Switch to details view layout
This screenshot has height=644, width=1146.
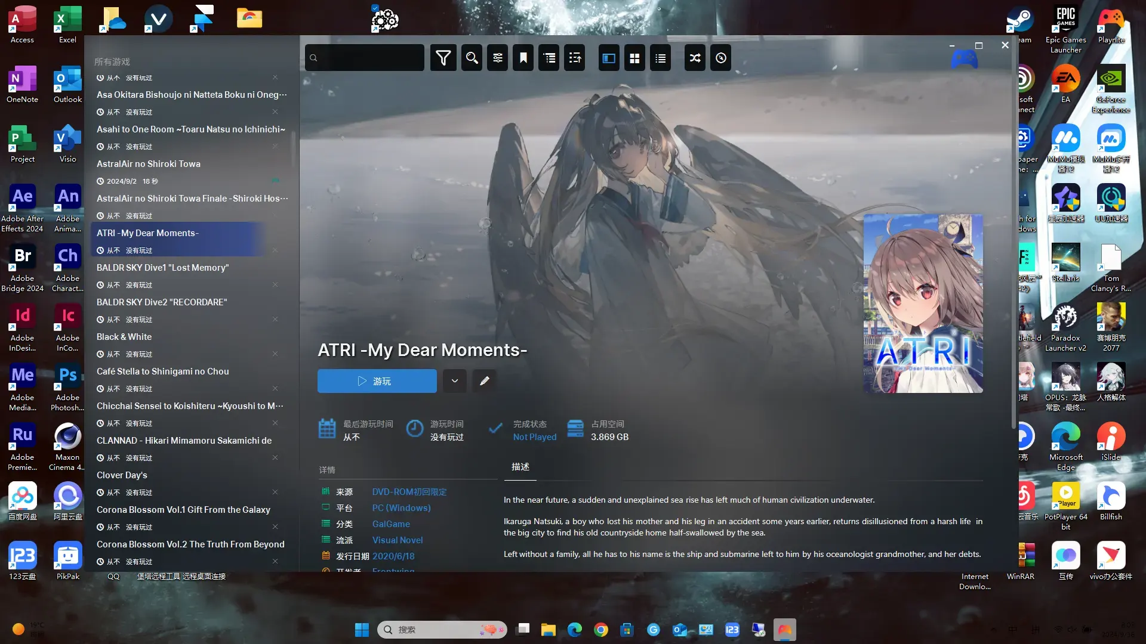[x=609, y=58]
